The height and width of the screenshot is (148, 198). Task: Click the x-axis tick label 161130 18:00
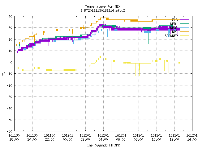point(14,138)
